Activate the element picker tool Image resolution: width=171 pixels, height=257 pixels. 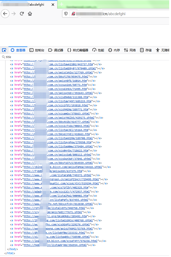(4, 50)
